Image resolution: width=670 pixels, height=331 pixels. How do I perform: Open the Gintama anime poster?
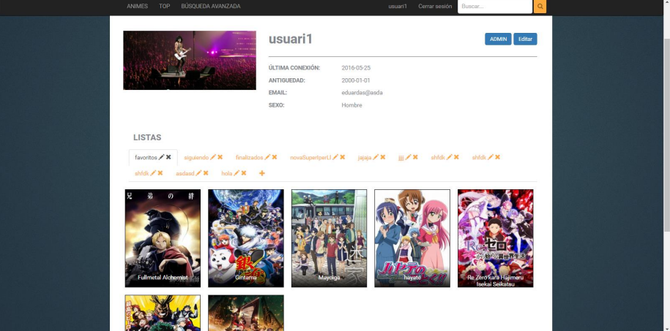246,238
